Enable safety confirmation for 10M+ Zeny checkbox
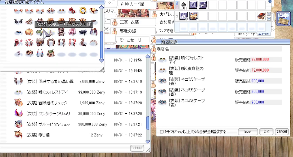 (162, 132)
